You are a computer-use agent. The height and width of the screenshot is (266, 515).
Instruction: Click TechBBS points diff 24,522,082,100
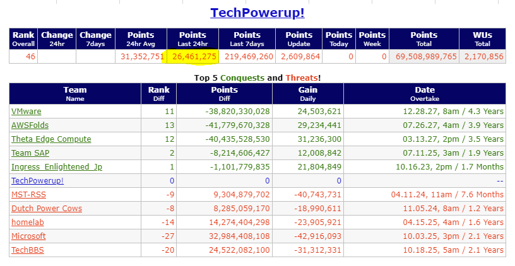(x=239, y=250)
